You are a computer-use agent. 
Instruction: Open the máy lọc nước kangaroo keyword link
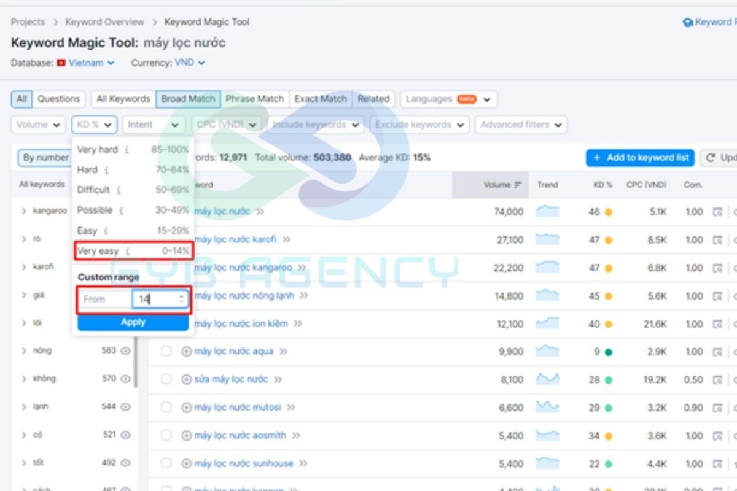(x=243, y=268)
